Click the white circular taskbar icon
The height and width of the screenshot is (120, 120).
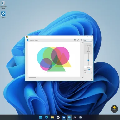[58, 117]
